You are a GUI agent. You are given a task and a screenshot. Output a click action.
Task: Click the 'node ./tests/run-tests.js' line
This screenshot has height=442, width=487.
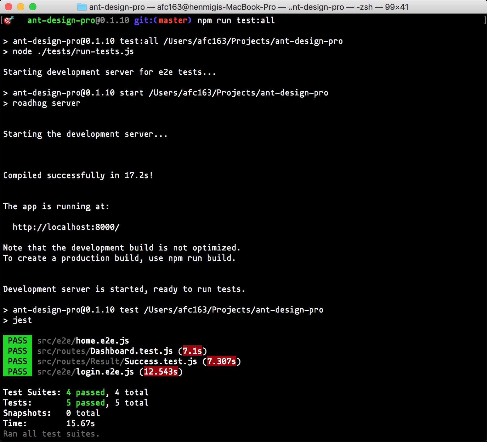(x=69, y=51)
